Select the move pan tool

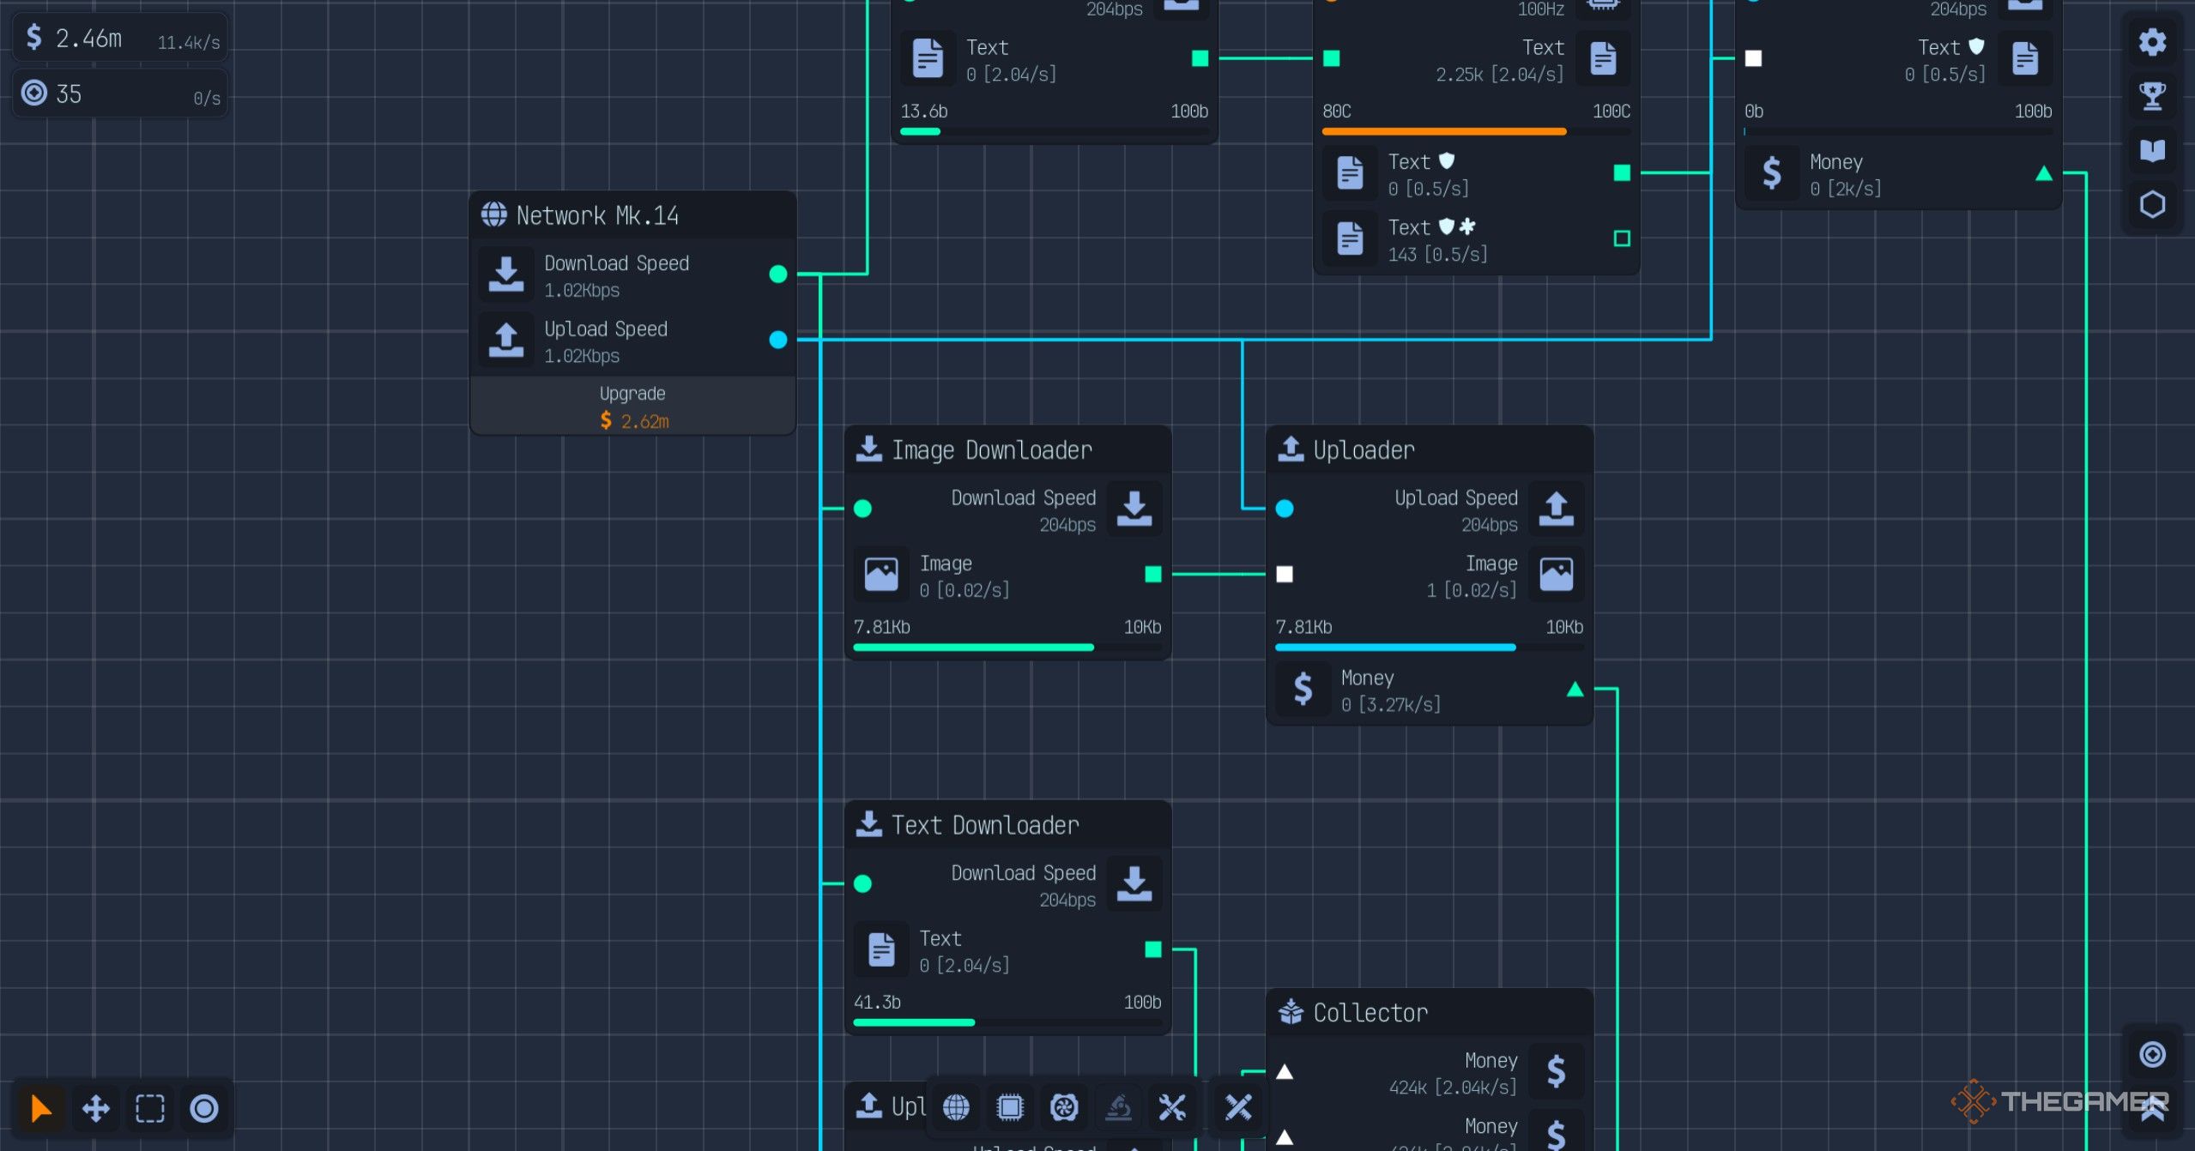coord(95,1108)
